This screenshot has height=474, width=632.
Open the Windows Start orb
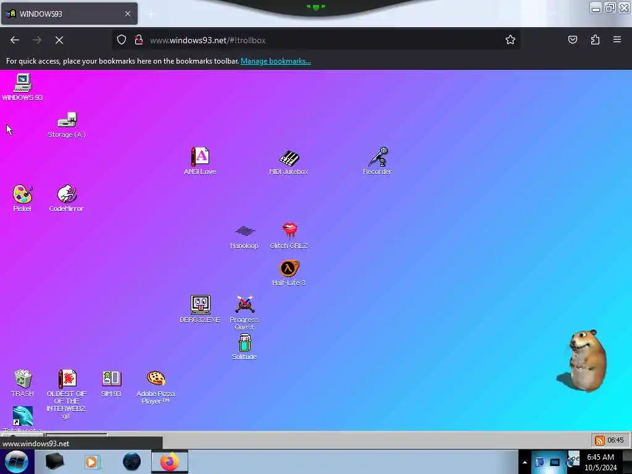pos(17,462)
